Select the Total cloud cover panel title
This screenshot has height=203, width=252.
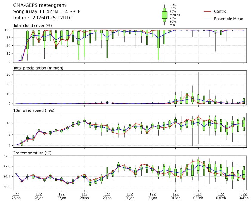[32, 26]
